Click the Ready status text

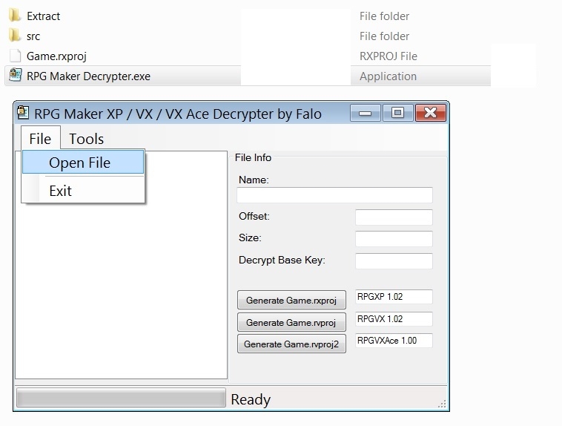click(x=251, y=399)
